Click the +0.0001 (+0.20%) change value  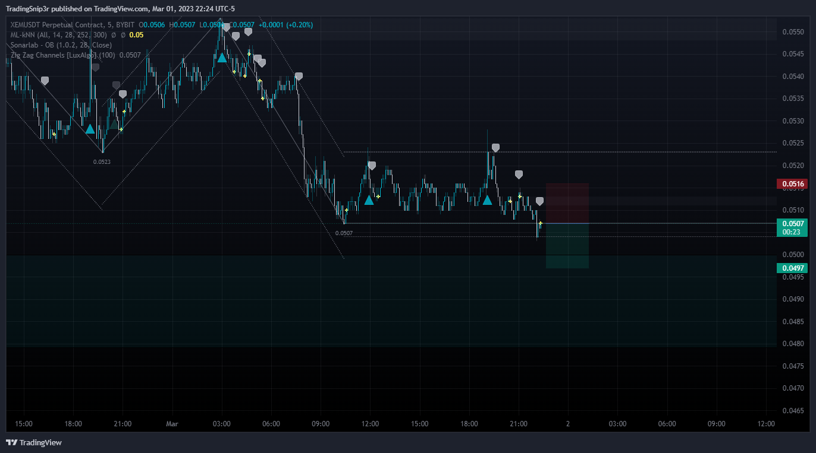285,25
